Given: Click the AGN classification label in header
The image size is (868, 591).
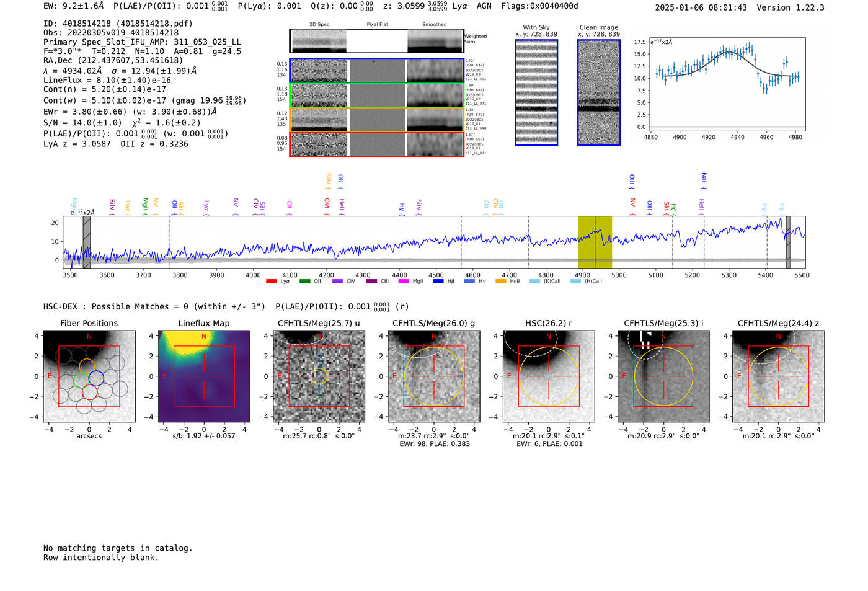Looking at the screenshot, I should (x=484, y=6).
